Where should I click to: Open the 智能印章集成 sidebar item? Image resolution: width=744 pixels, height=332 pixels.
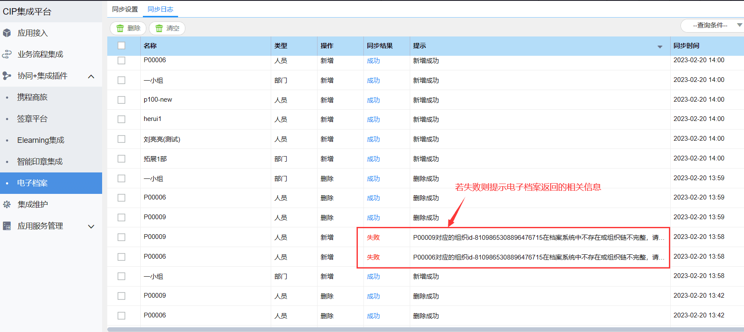(x=40, y=162)
